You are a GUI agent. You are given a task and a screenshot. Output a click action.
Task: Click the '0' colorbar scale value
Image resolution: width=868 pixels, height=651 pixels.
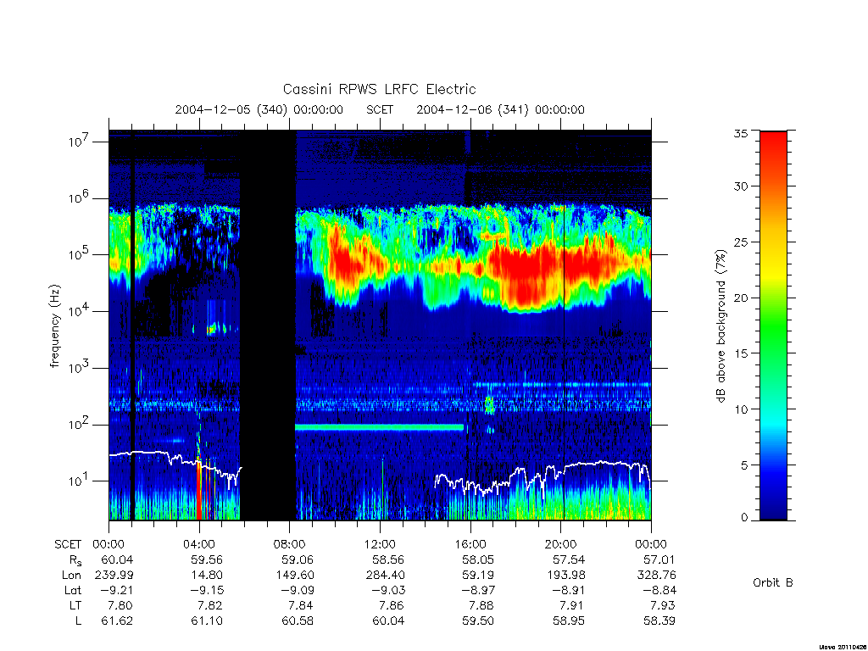(744, 517)
